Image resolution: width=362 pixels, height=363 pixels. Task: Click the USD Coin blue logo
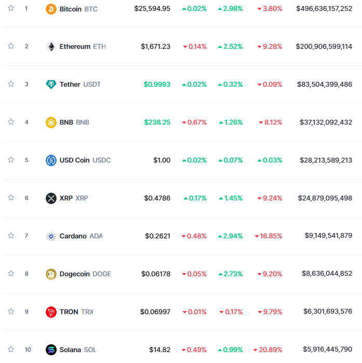pyautogui.click(x=51, y=160)
